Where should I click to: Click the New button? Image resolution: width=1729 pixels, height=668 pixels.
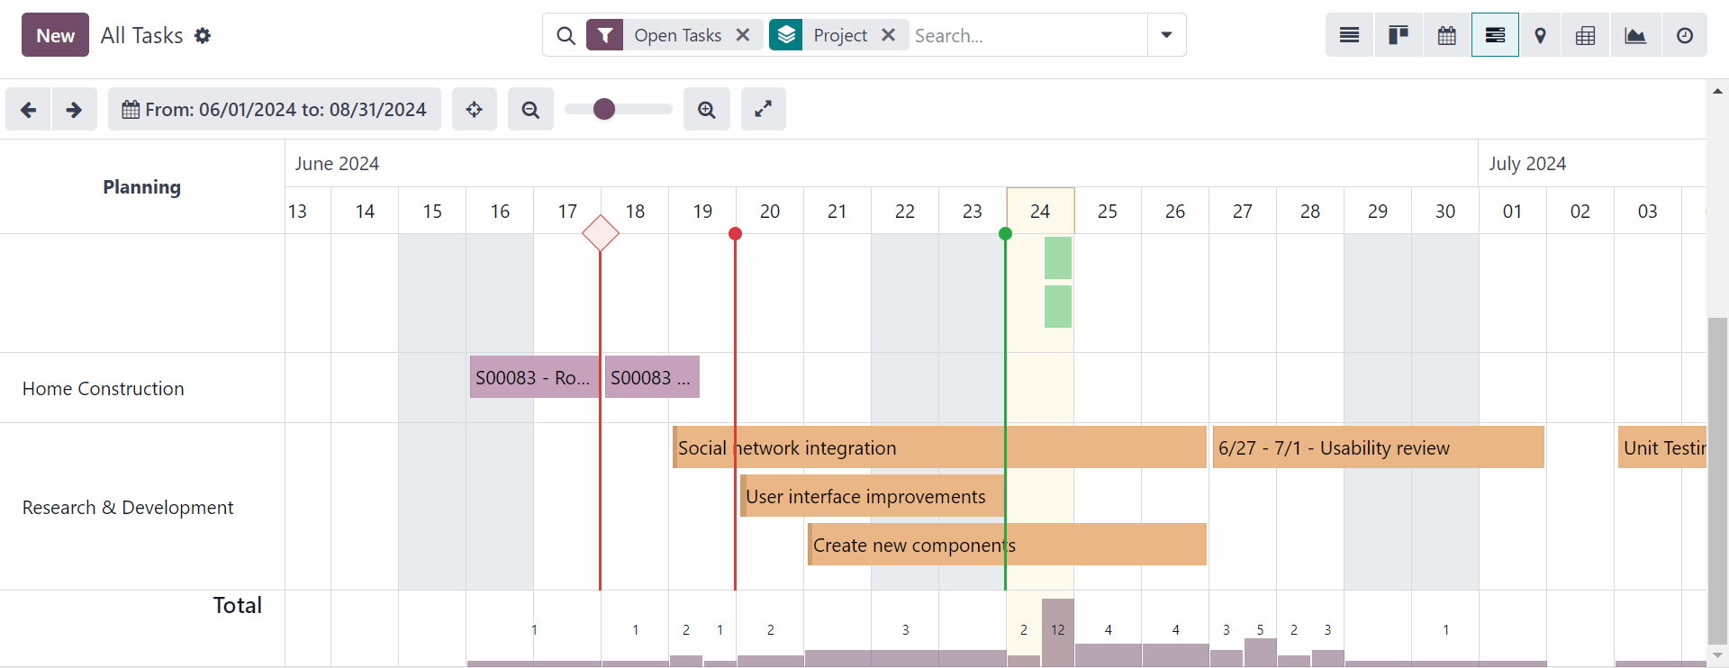[x=55, y=35]
